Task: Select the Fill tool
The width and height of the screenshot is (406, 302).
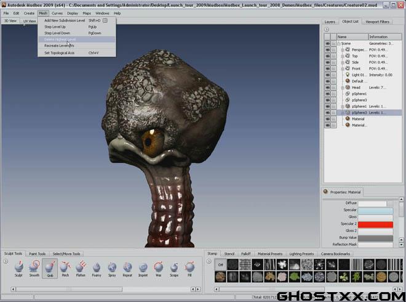Action: pos(189,269)
